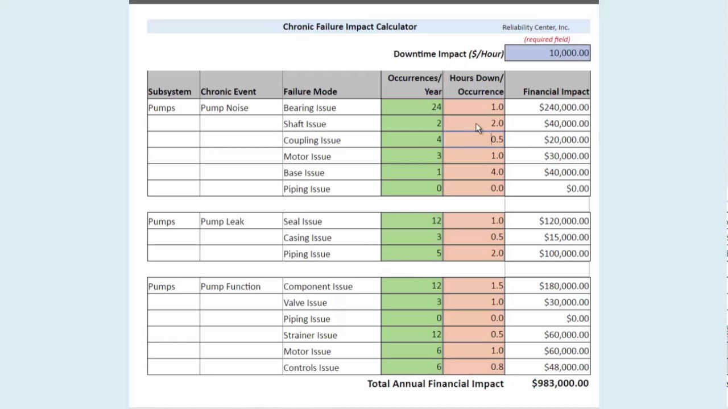Image resolution: width=728 pixels, height=409 pixels.
Task: Click the Component Issue hours down cell 1.5
Action: pyautogui.click(x=474, y=286)
